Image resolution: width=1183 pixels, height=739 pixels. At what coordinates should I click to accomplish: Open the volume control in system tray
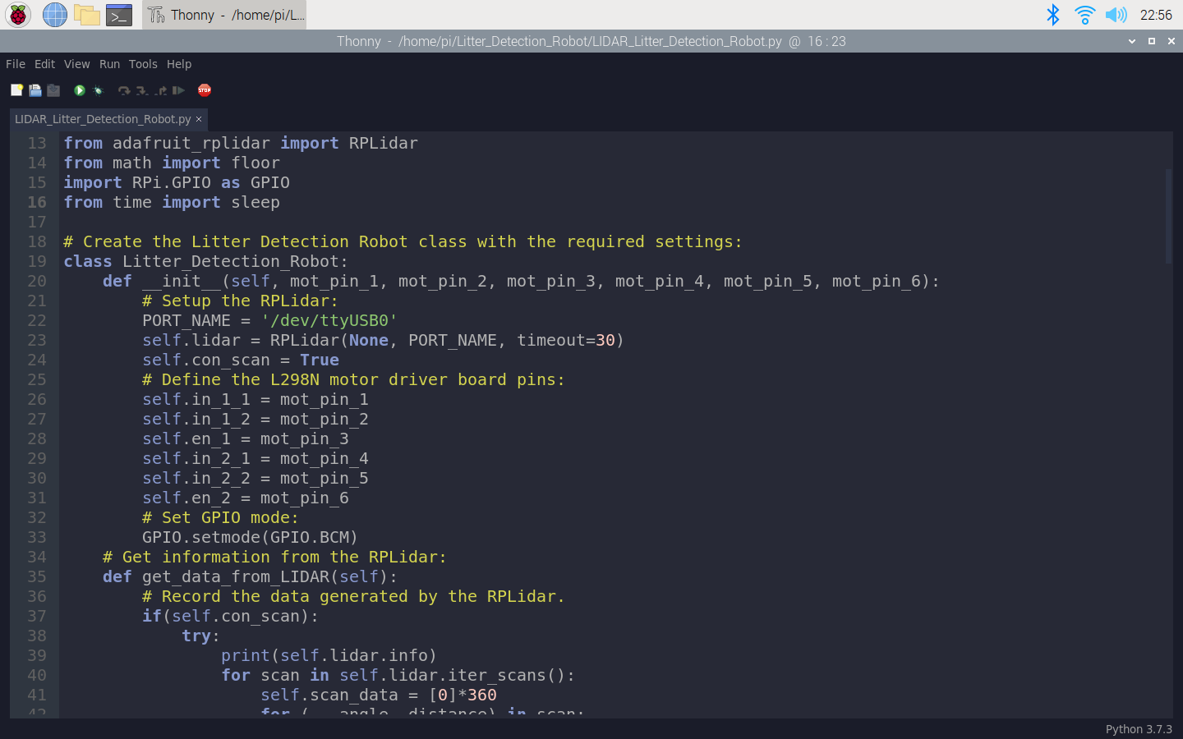(x=1116, y=15)
